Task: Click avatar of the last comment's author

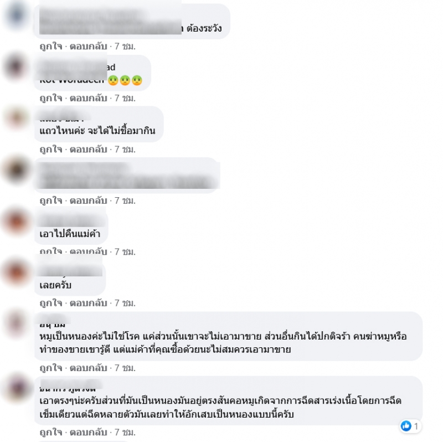Action: click(17, 388)
